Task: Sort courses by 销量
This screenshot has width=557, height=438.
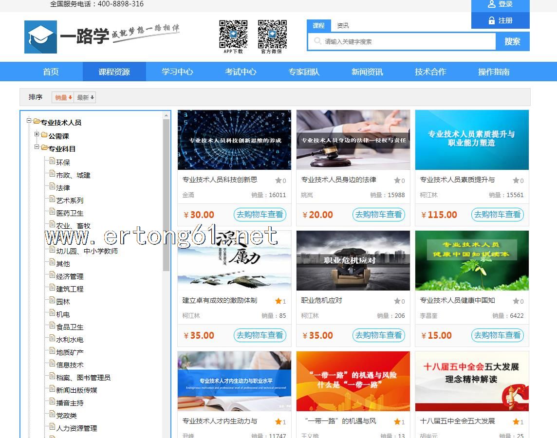Action: click(63, 97)
